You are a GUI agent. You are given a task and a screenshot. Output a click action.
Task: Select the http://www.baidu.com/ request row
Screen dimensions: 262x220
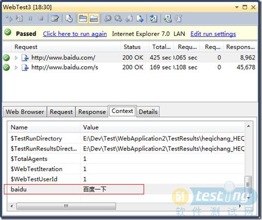[130, 58]
